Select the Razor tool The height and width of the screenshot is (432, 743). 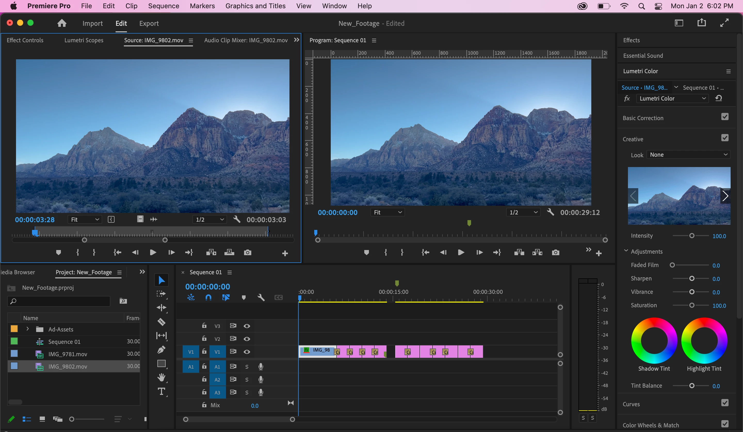coord(161,321)
